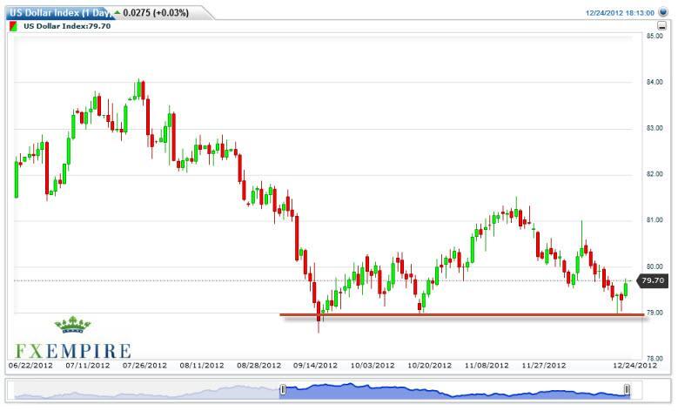
Task: Click the left handle of range navigator
Action: [281, 388]
